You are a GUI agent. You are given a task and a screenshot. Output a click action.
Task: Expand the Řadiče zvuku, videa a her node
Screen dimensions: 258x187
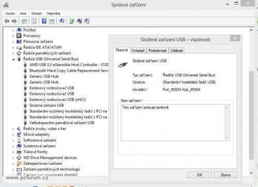13,129
